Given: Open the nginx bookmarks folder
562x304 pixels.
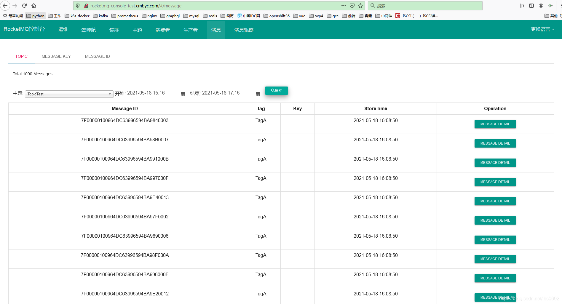Looking at the screenshot, I should pos(149,16).
